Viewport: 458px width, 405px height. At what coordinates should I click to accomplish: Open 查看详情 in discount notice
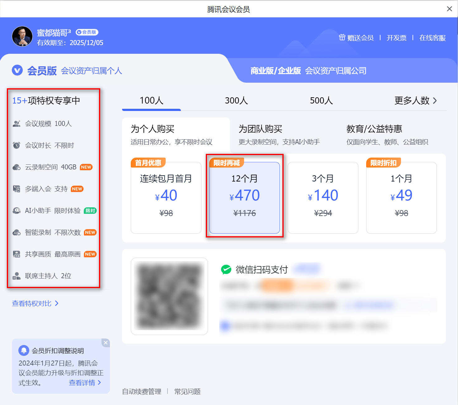(85, 383)
